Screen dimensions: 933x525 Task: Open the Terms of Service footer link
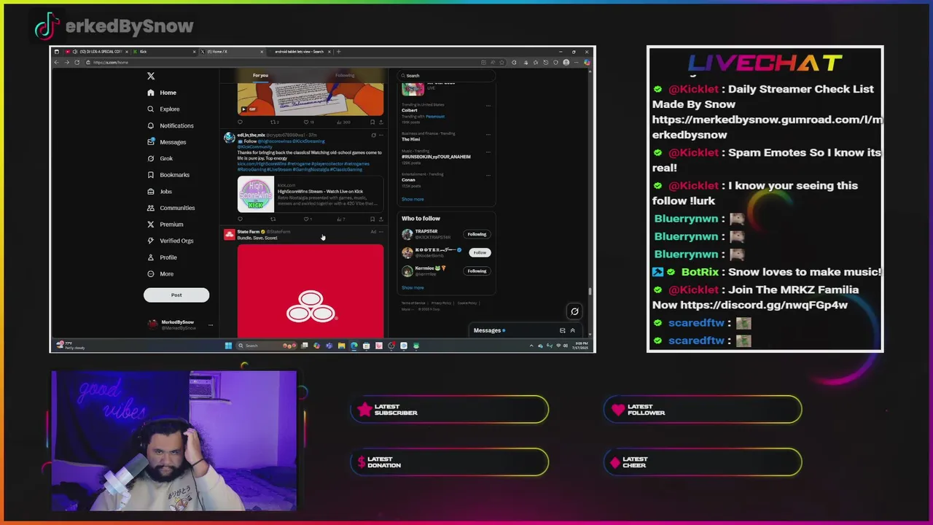(x=413, y=303)
